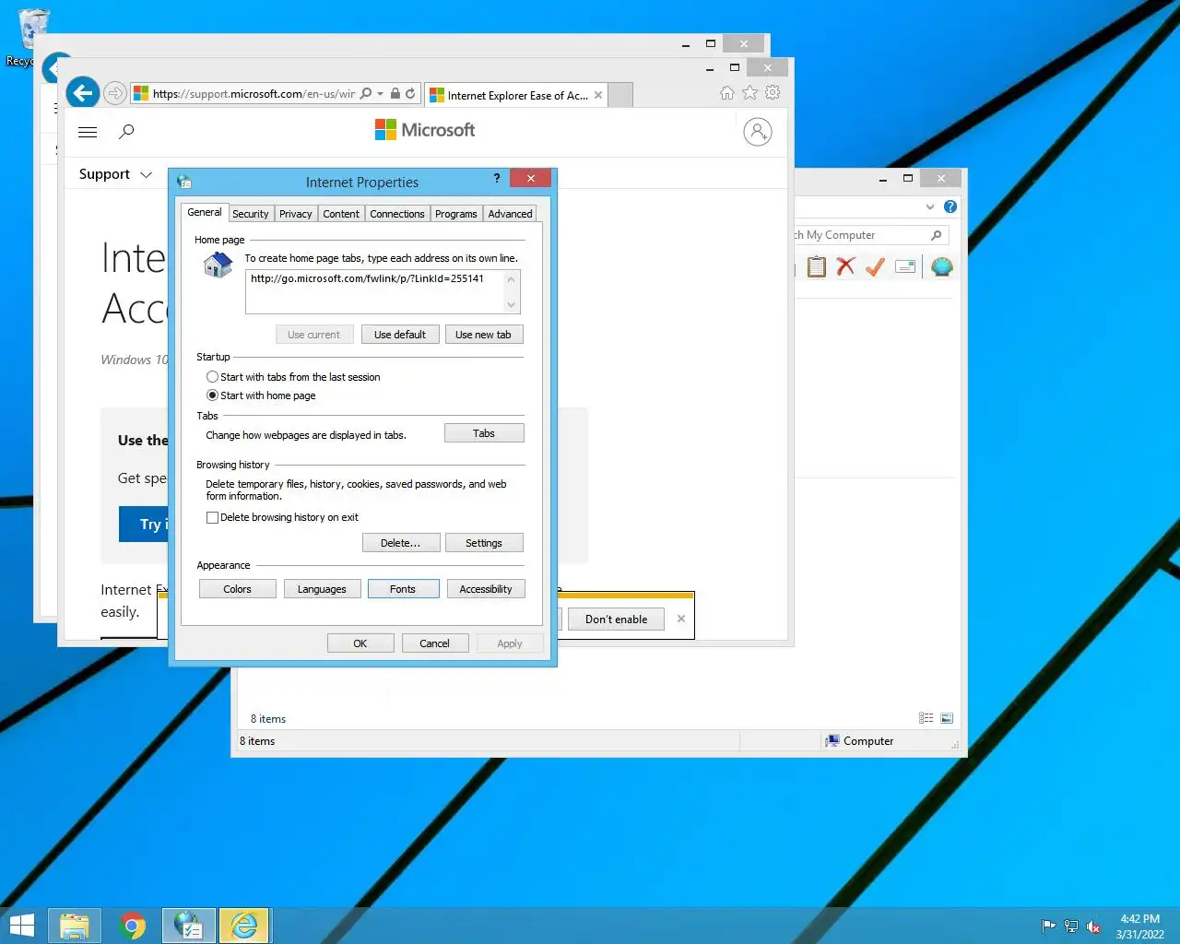Viewport: 1180px width, 944px height.
Task: Click the clipboard paste icon in Explorer toolbar
Action: (x=817, y=266)
